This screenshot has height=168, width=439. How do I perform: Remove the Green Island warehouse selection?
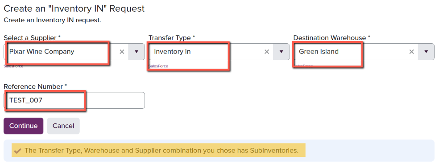pyautogui.click(x=411, y=52)
